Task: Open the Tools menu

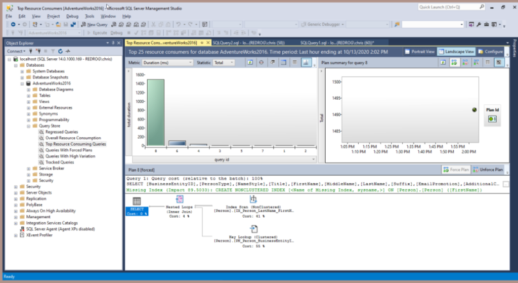Action: tap(90, 16)
